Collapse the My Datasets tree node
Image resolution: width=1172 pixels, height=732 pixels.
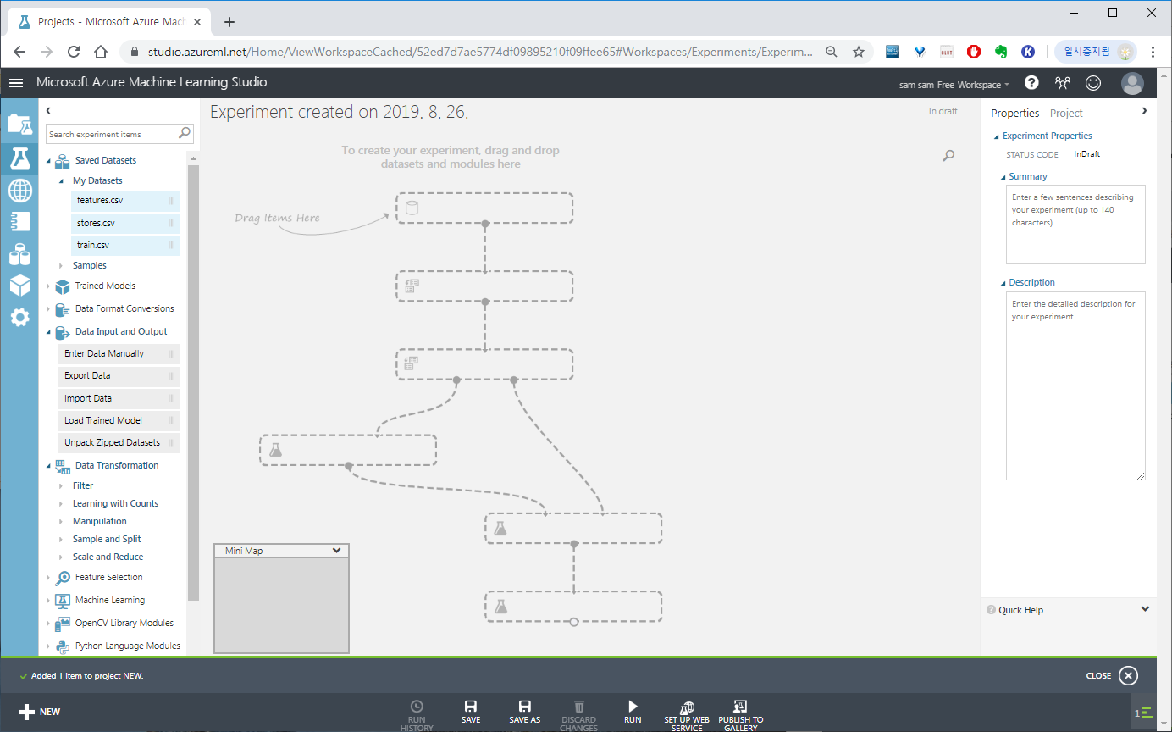click(61, 180)
